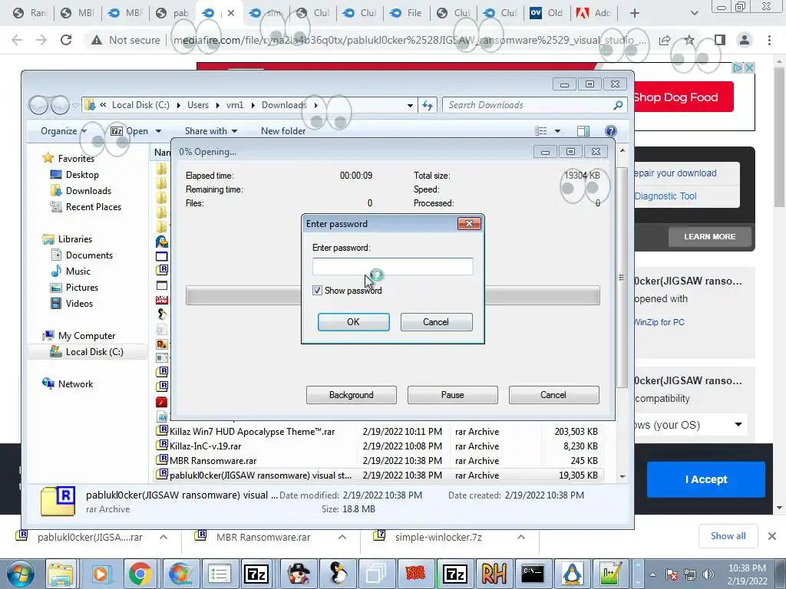
Task: Open the Organize dropdown menu
Action: (64, 130)
